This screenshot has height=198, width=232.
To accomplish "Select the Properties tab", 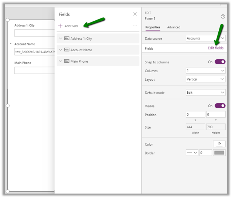I will coord(153,27).
